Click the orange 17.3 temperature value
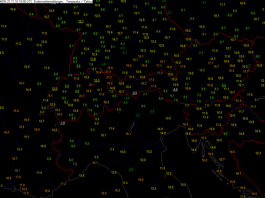Viewport: 265px width, 198px height. pyautogui.click(x=160, y=73)
